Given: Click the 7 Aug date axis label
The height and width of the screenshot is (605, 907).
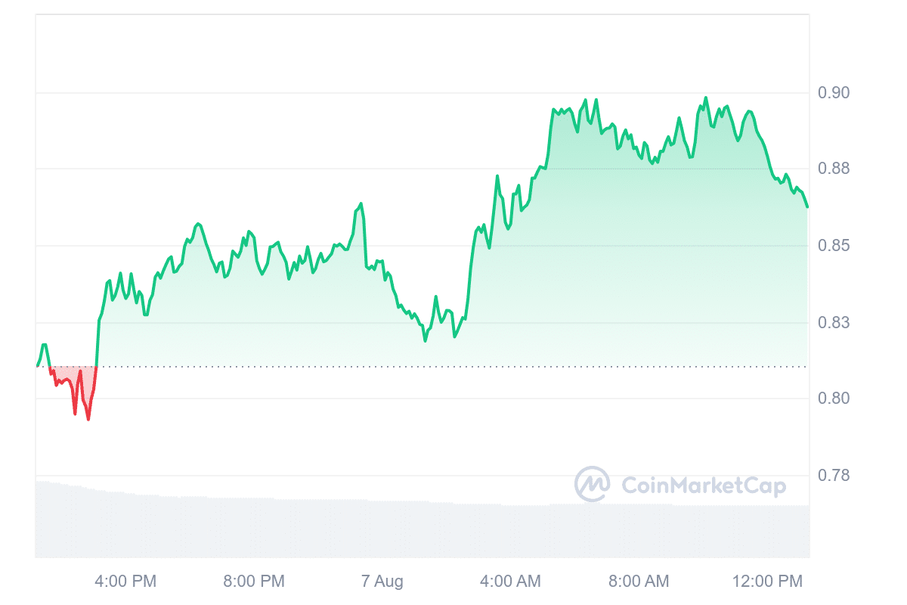Looking at the screenshot, I should point(382,582).
